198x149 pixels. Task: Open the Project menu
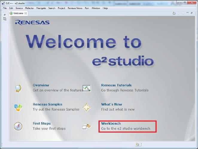[x=61, y=8]
